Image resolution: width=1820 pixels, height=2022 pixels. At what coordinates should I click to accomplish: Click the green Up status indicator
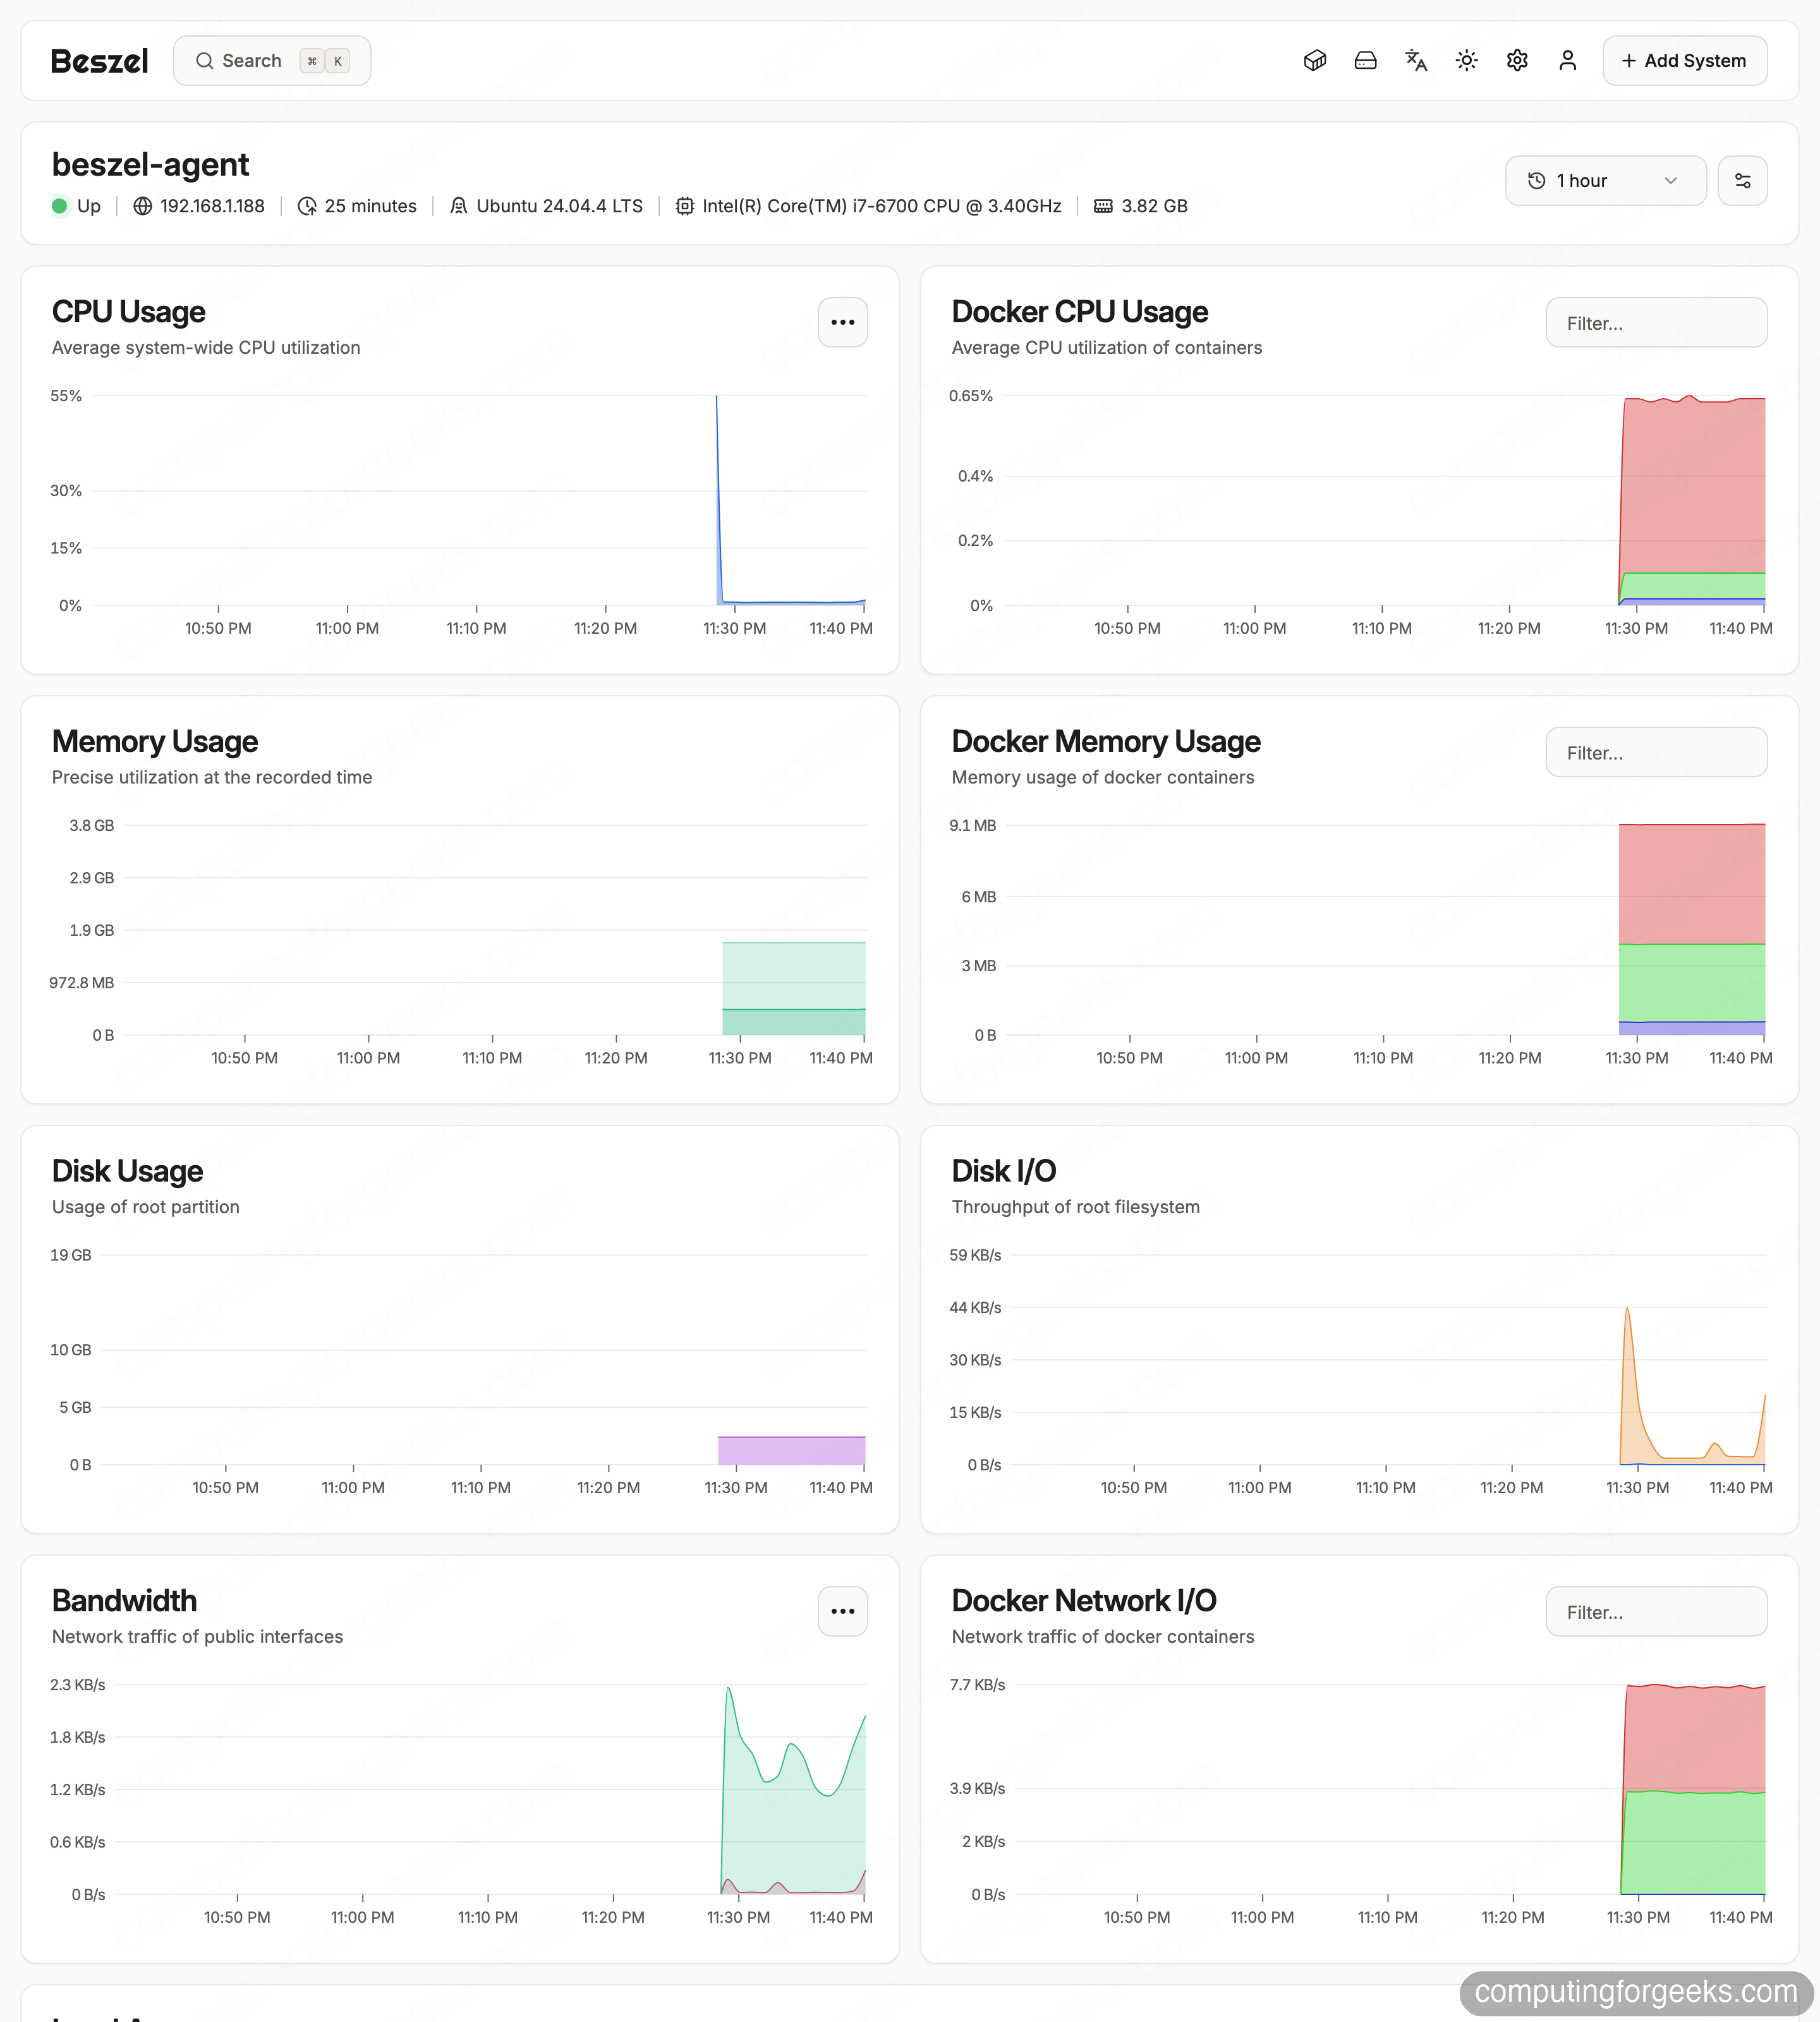pyautogui.click(x=60, y=206)
